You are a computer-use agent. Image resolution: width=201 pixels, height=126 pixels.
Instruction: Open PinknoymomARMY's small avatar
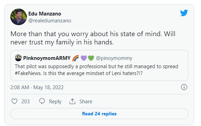[x=18, y=58]
